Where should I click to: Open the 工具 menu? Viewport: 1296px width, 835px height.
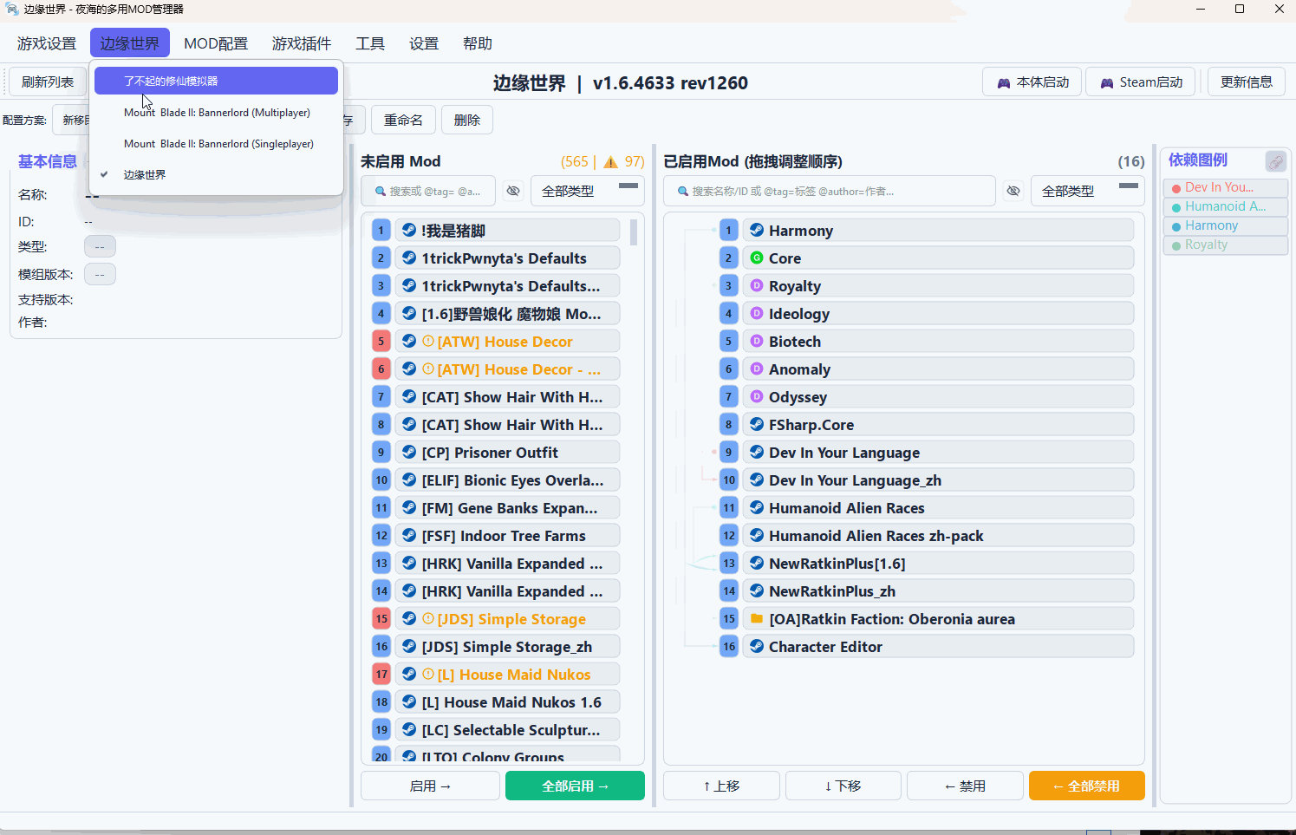pyautogui.click(x=370, y=43)
